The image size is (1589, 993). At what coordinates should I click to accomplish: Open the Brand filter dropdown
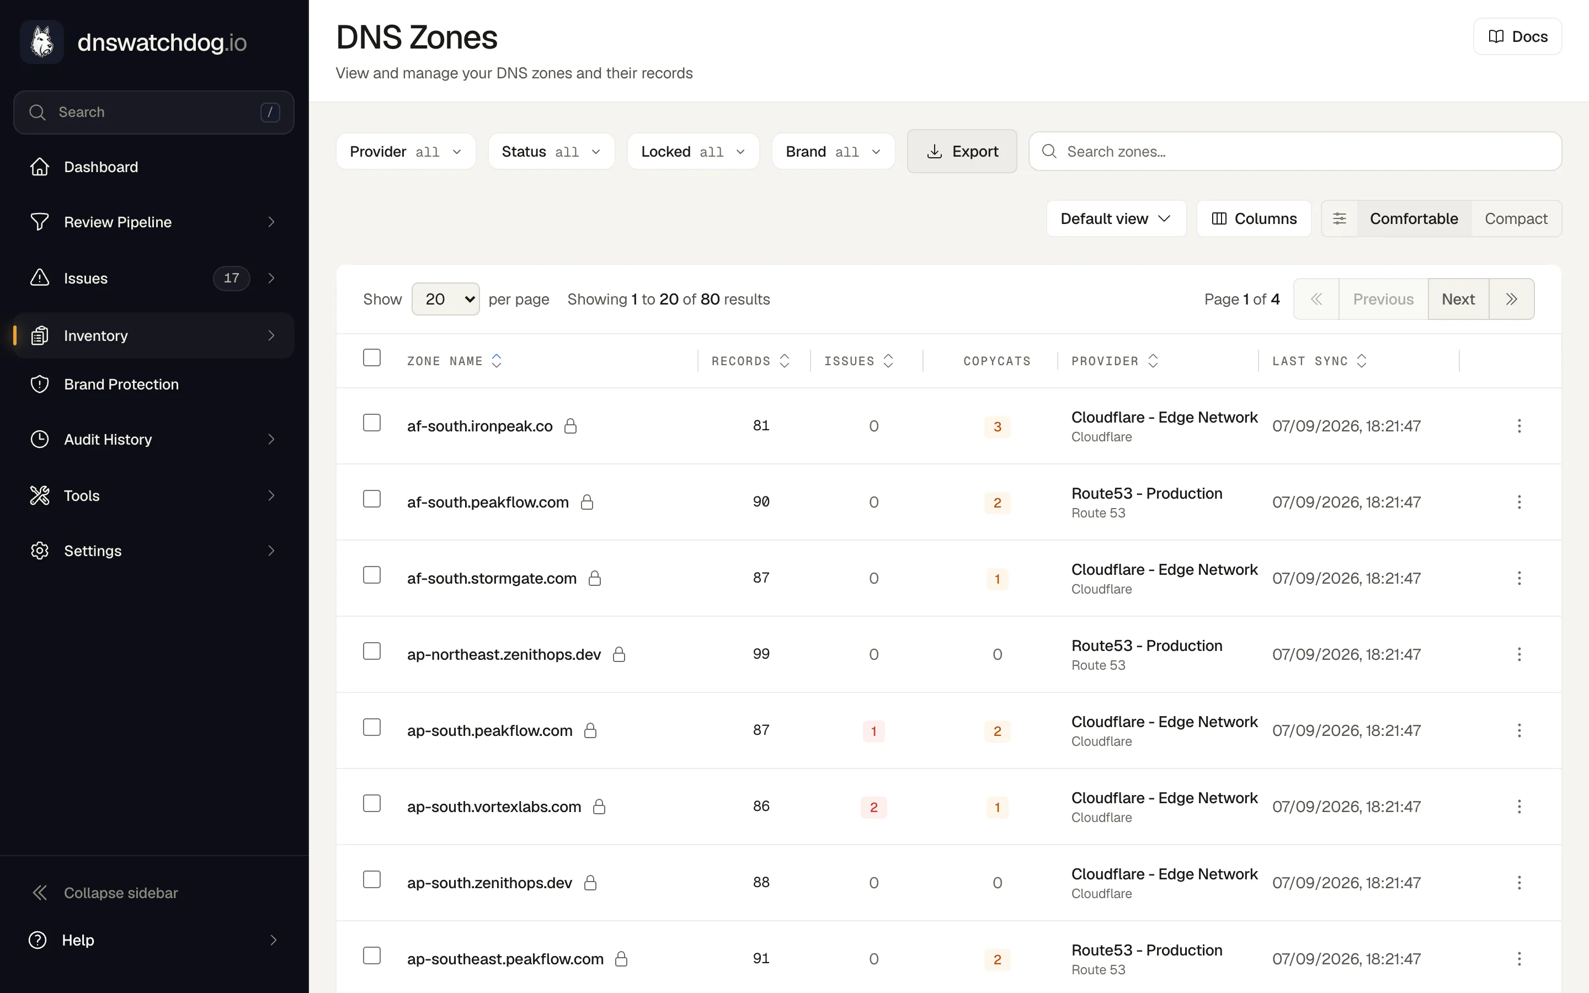[833, 152]
